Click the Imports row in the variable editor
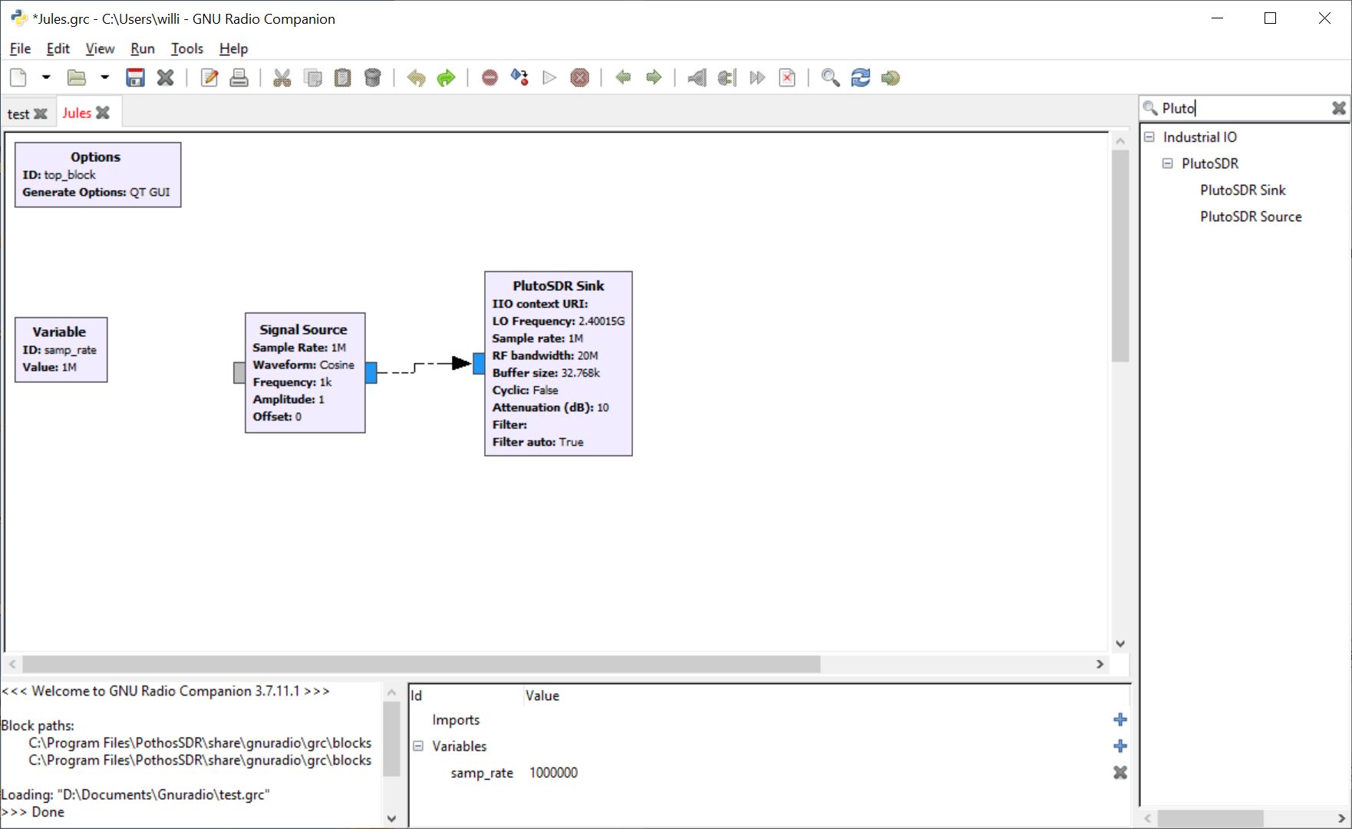 (x=770, y=720)
